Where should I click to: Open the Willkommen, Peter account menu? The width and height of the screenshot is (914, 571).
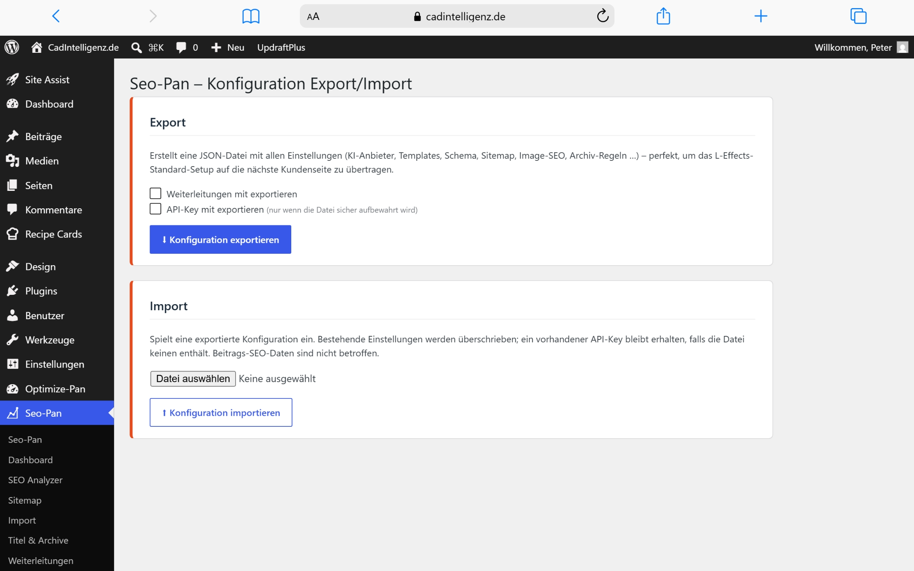pos(861,48)
